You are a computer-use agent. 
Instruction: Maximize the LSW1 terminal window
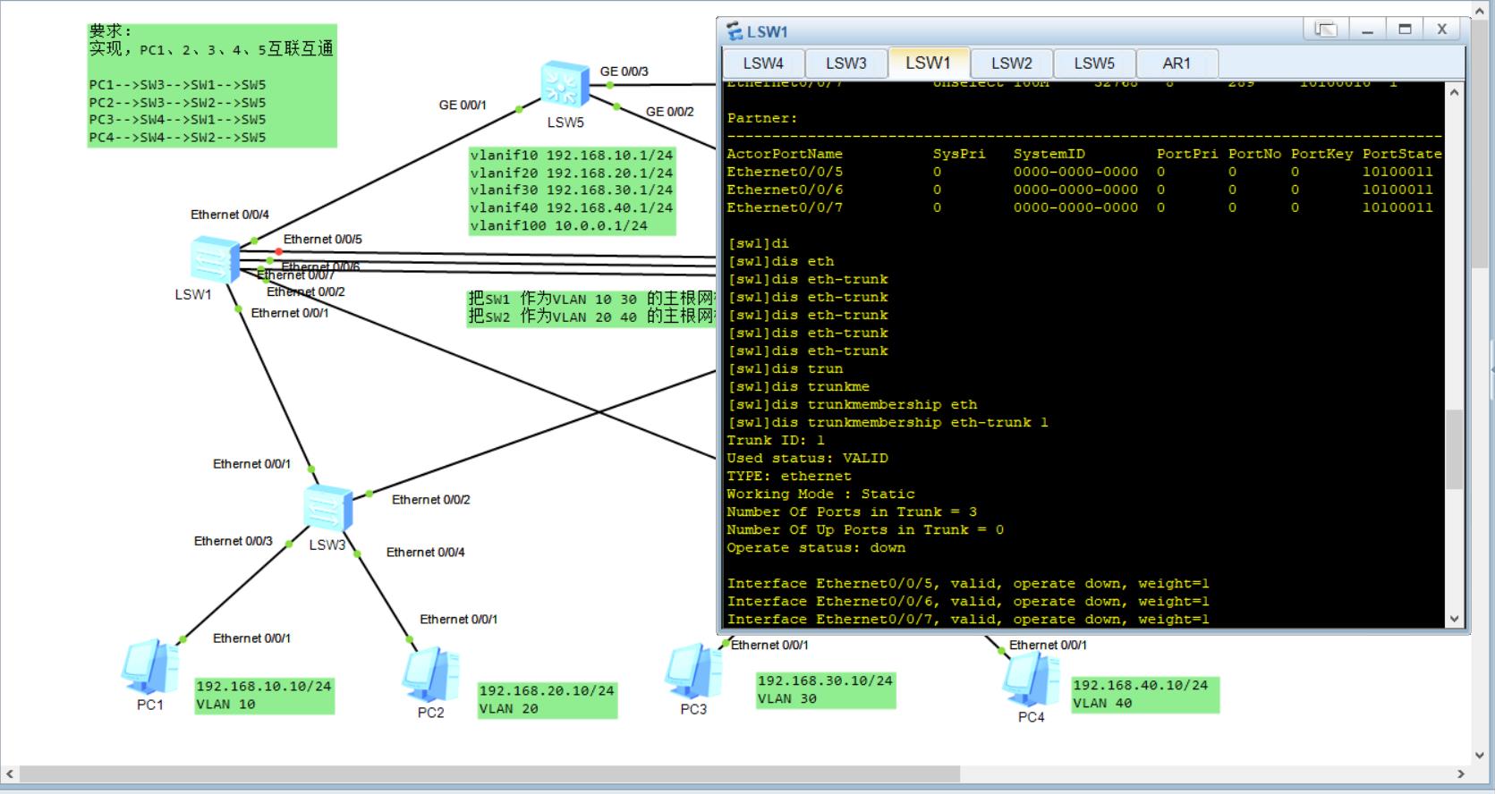click(x=1405, y=30)
